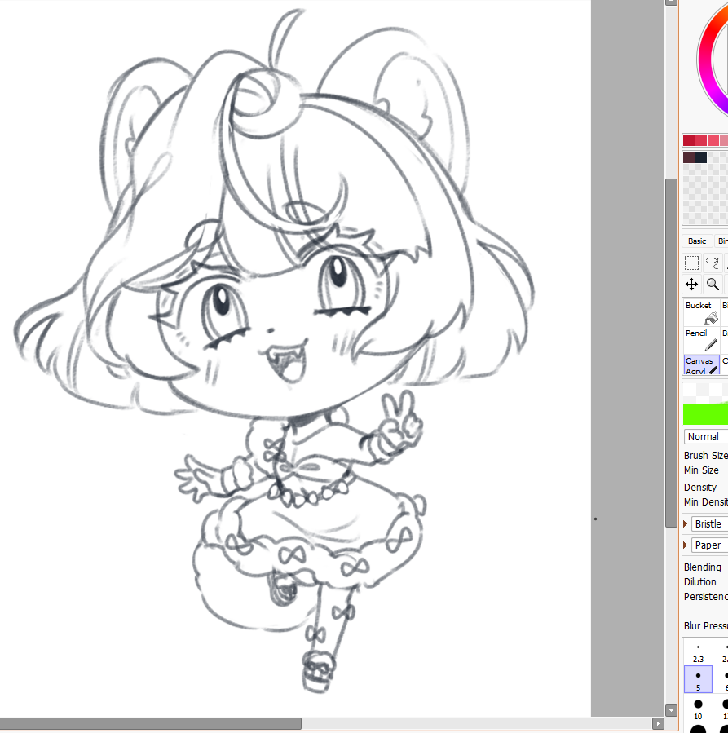The height and width of the screenshot is (733, 728).
Task: Select the rectangular selection tool
Action: point(691,263)
